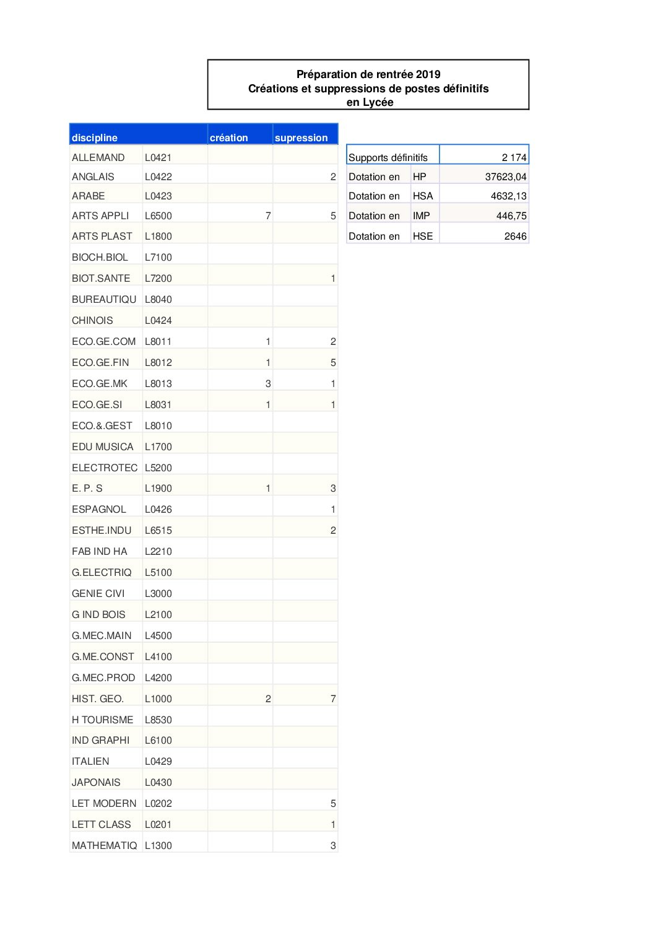Click HIST. GEO. supression value 7

pos(305,696)
